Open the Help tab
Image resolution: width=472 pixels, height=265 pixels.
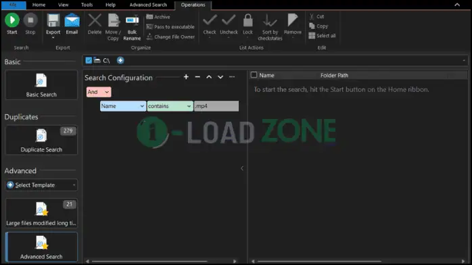(110, 5)
